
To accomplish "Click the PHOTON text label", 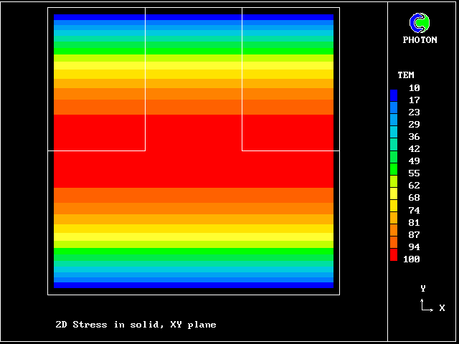I will (x=420, y=40).
